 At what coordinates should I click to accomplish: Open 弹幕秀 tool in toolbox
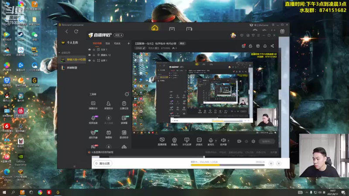[108, 134]
